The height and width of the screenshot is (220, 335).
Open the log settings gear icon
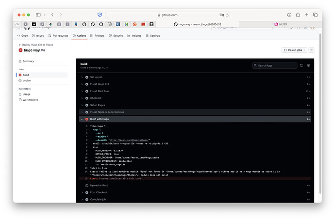click(308, 65)
